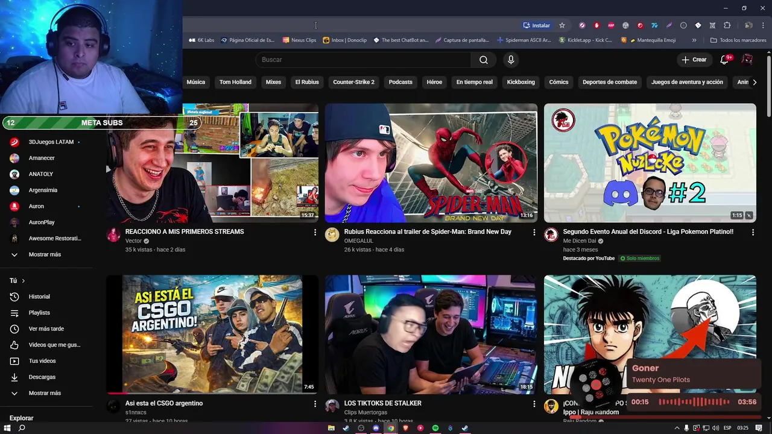Open Ver más tarde list
772x434 pixels.
pyautogui.click(x=46, y=329)
